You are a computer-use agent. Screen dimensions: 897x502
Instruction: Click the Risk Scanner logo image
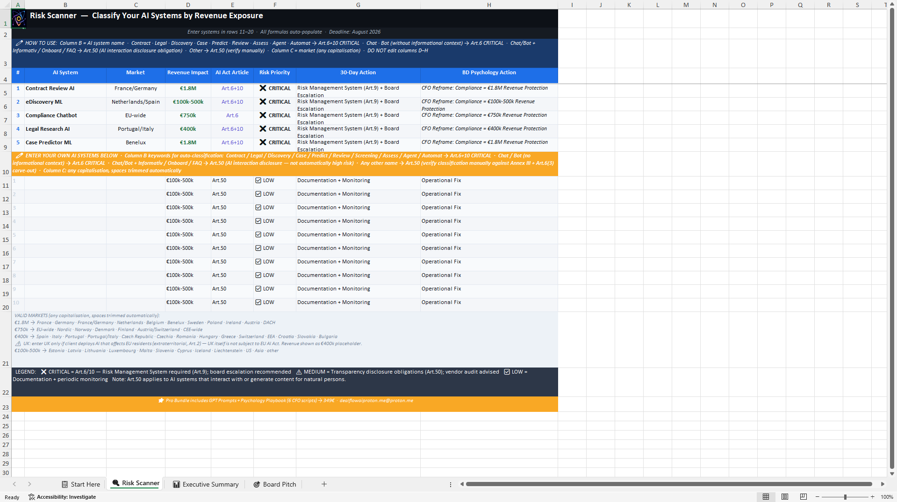click(x=19, y=19)
